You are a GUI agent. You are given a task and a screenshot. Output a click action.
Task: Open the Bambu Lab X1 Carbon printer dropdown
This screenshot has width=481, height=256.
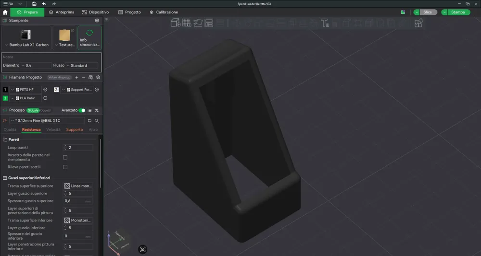(26, 38)
